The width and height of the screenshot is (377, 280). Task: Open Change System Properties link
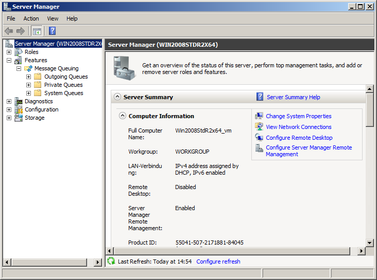298,116
